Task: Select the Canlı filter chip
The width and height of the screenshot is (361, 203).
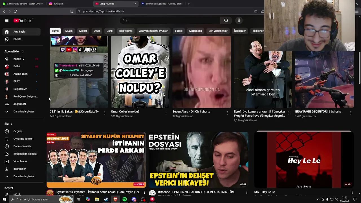Action: pos(109,31)
